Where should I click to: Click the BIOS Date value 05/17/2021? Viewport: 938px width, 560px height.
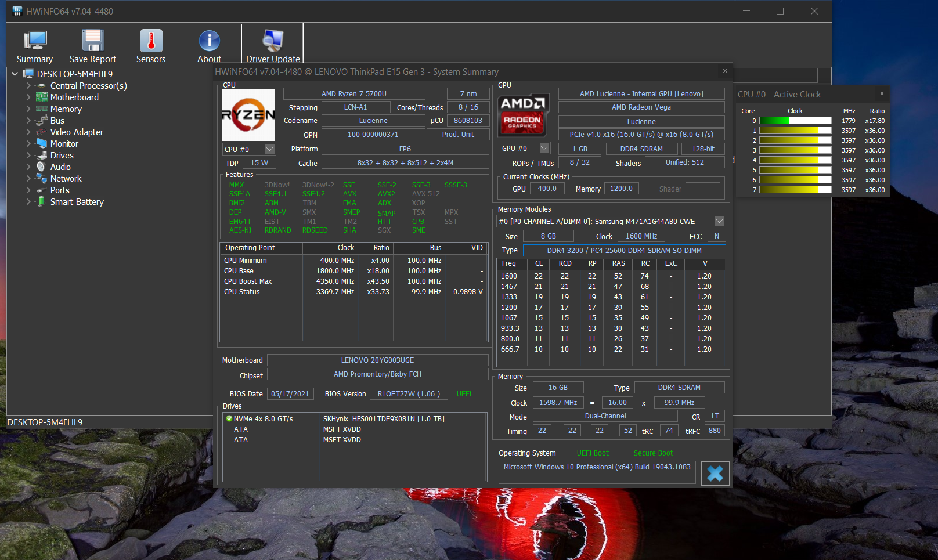290,394
